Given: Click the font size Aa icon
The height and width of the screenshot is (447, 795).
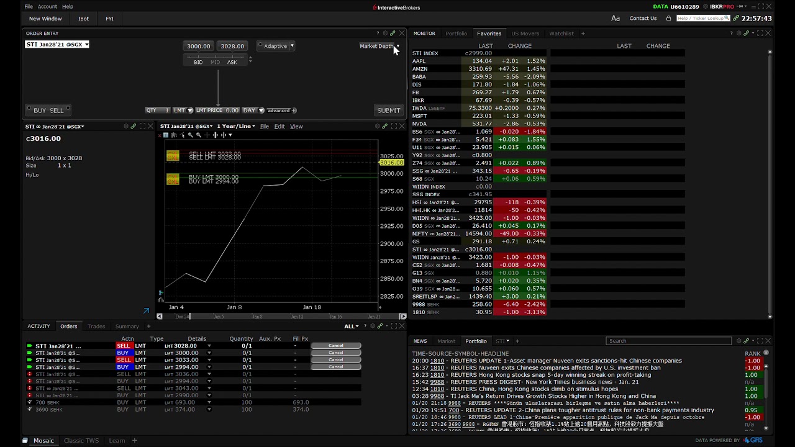Looking at the screenshot, I should pyautogui.click(x=616, y=19).
